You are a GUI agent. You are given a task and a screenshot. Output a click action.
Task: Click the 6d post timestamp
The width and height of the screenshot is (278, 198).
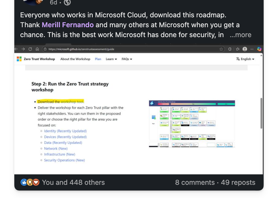[53, 2]
